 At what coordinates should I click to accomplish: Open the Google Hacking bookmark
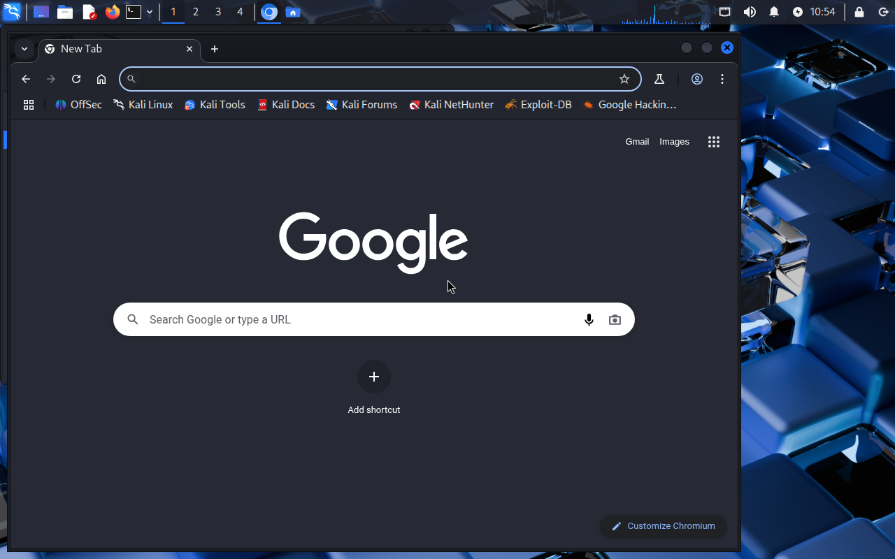click(629, 105)
